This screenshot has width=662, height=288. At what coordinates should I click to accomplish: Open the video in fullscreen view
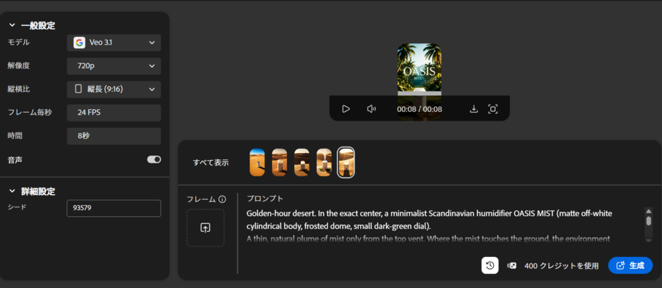[493, 109]
